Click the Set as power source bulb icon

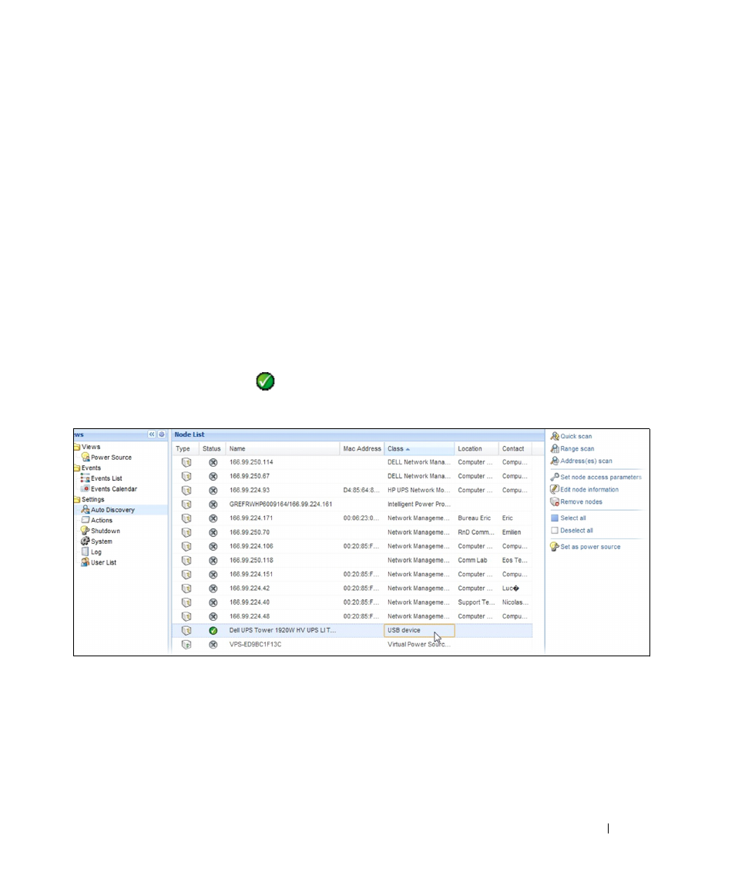(555, 547)
